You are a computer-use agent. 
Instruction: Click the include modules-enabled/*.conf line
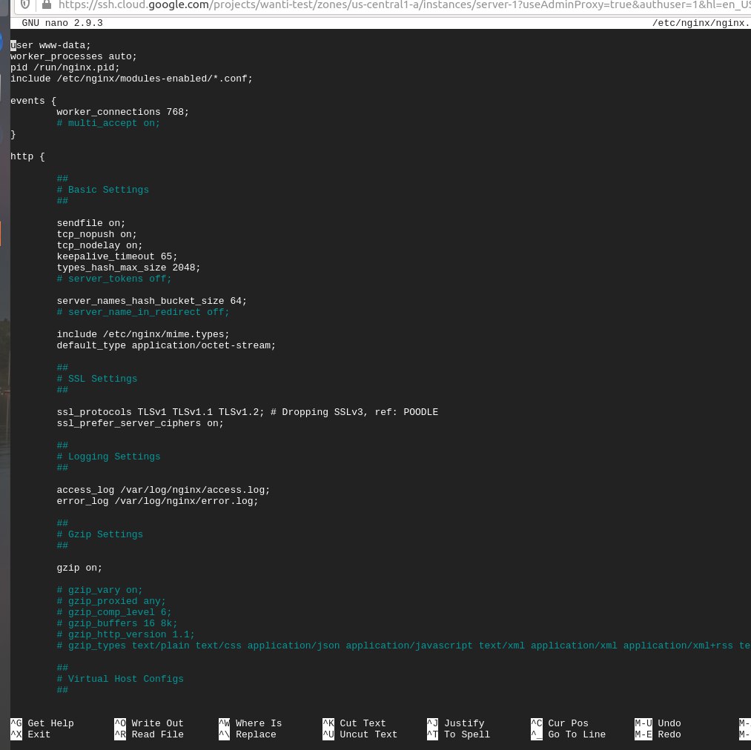pos(131,79)
